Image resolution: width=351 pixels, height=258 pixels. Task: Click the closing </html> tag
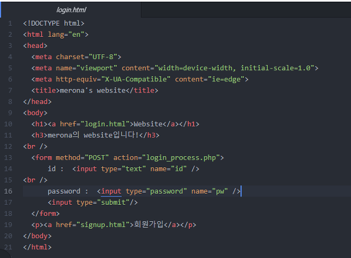(37, 247)
